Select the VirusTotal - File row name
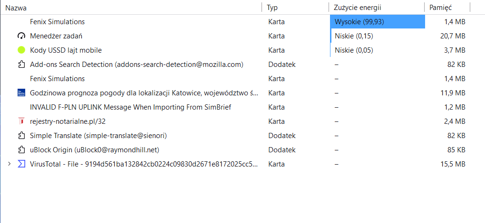 pyautogui.click(x=144, y=164)
